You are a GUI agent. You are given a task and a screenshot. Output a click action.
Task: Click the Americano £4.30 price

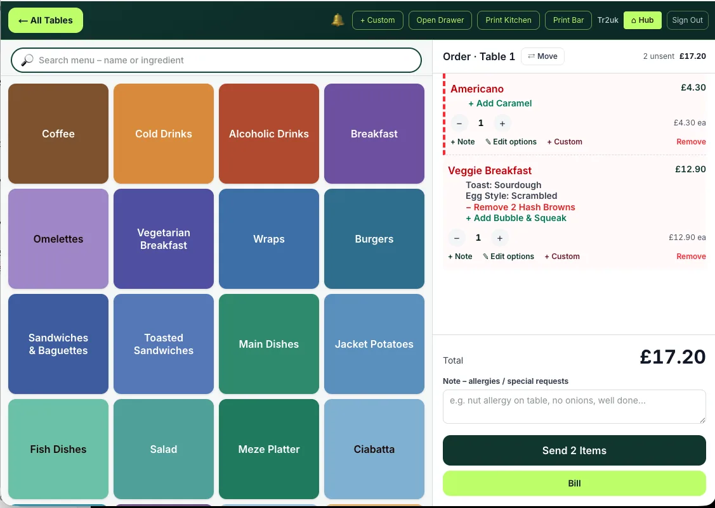[693, 87]
